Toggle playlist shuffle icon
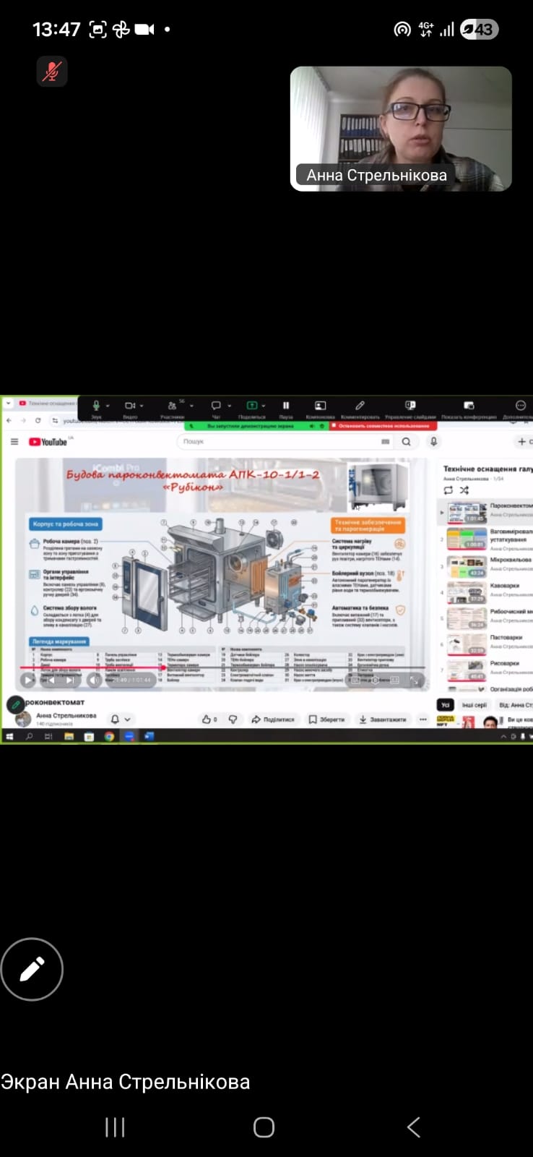Viewport: 533px width, 1157px height. [464, 490]
